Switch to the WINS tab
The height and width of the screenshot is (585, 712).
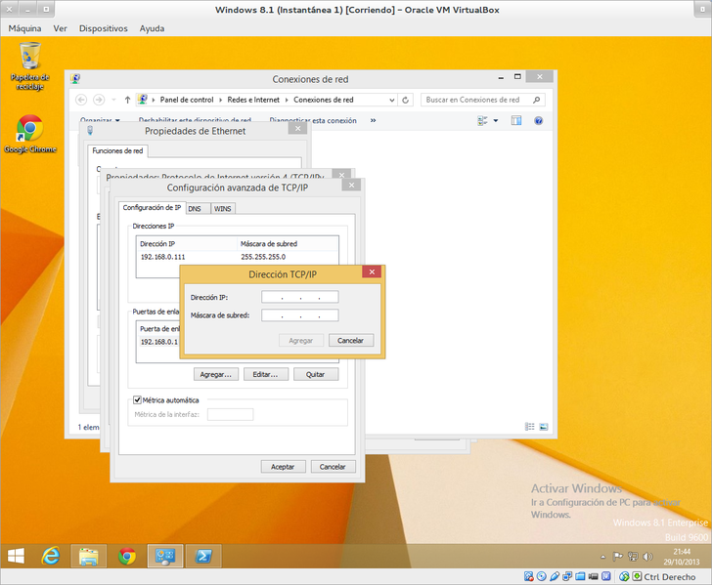[x=223, y=209]
